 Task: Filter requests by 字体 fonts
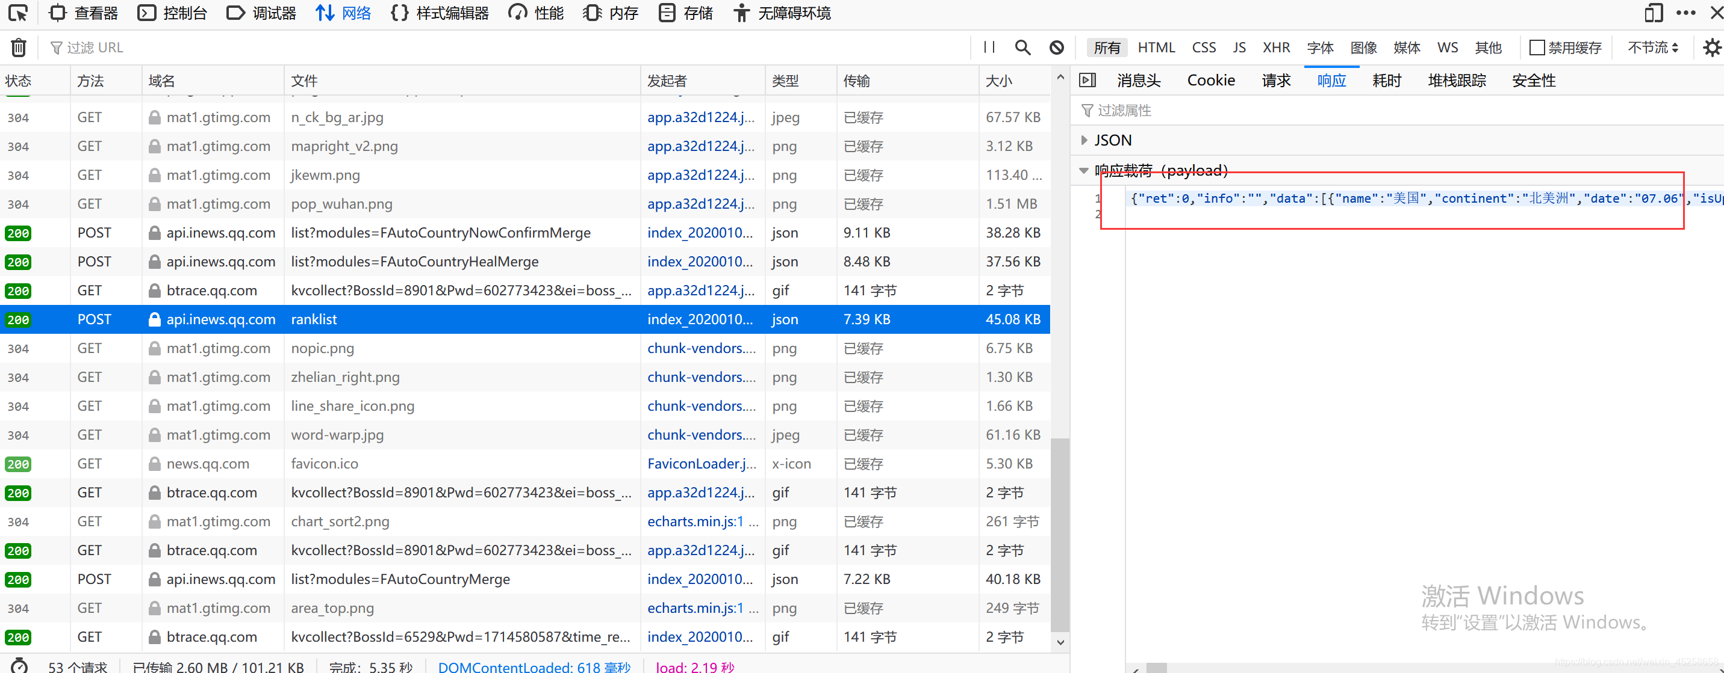[x=1320, y=48]
